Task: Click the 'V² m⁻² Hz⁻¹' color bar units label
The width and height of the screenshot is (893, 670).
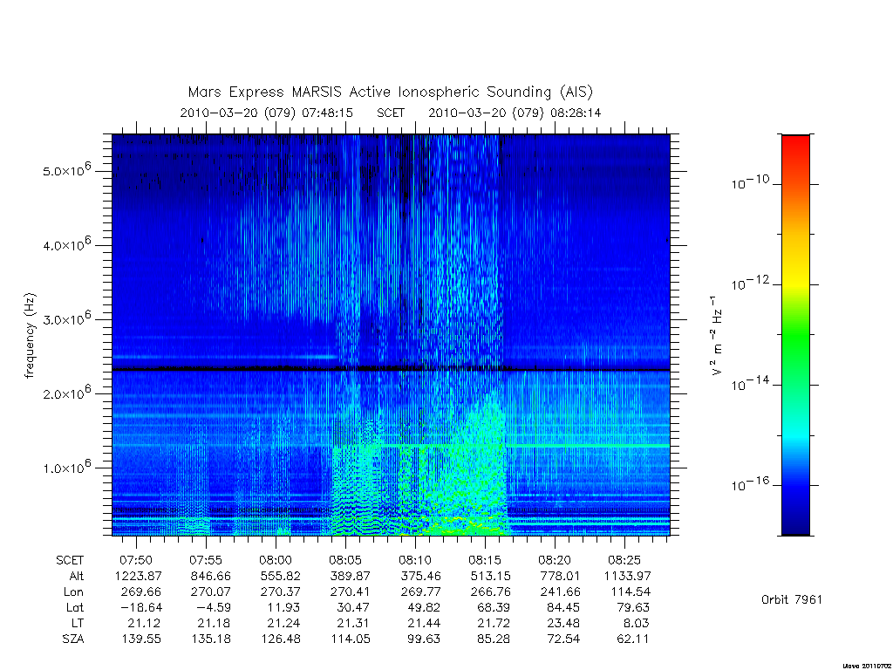Action: pyautogui.click(x=716, y=336)
